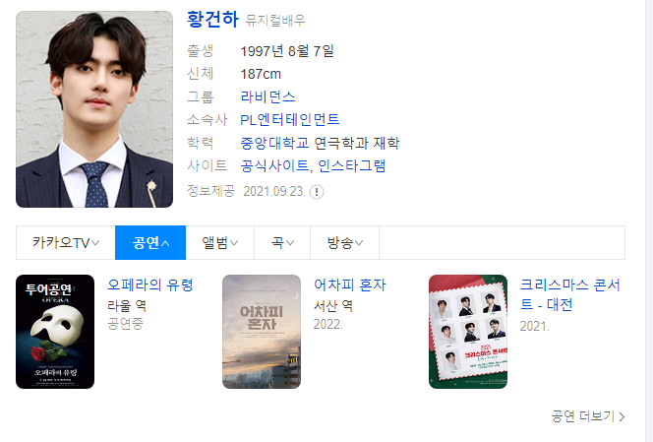This screenshot has height=442, width=653.
Task: Click the 오페라의 유령 poster thumbnail
Action: tap(55, 332)
